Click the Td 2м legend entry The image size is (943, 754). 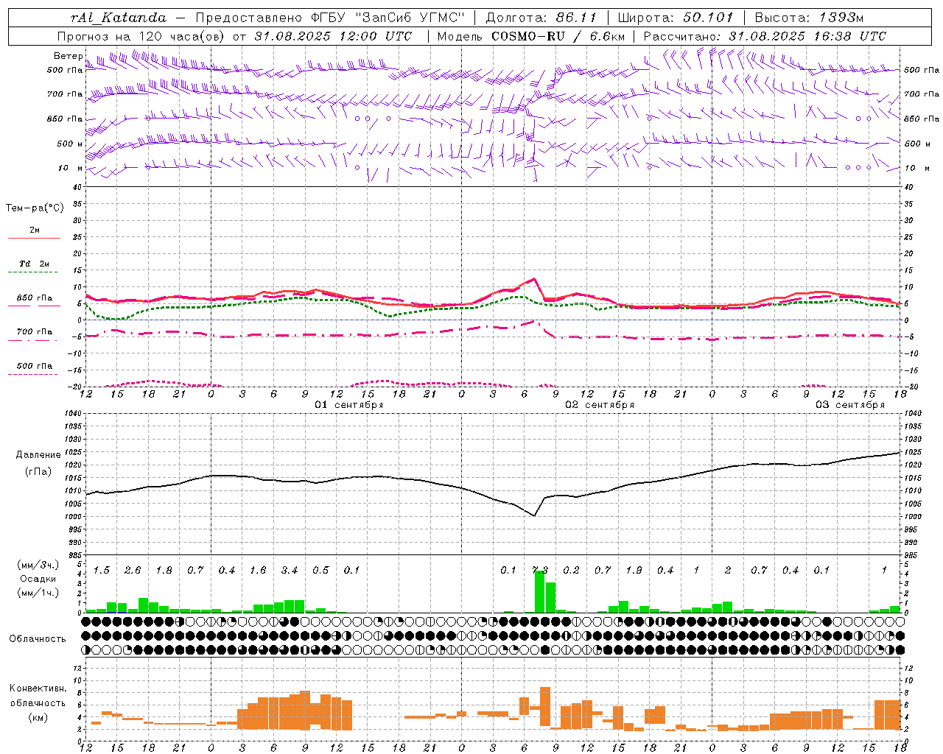pyautogui.click(x=35, y=264)
